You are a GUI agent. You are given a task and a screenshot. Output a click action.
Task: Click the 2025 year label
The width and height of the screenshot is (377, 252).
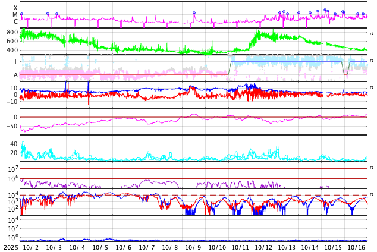point(11,247)
